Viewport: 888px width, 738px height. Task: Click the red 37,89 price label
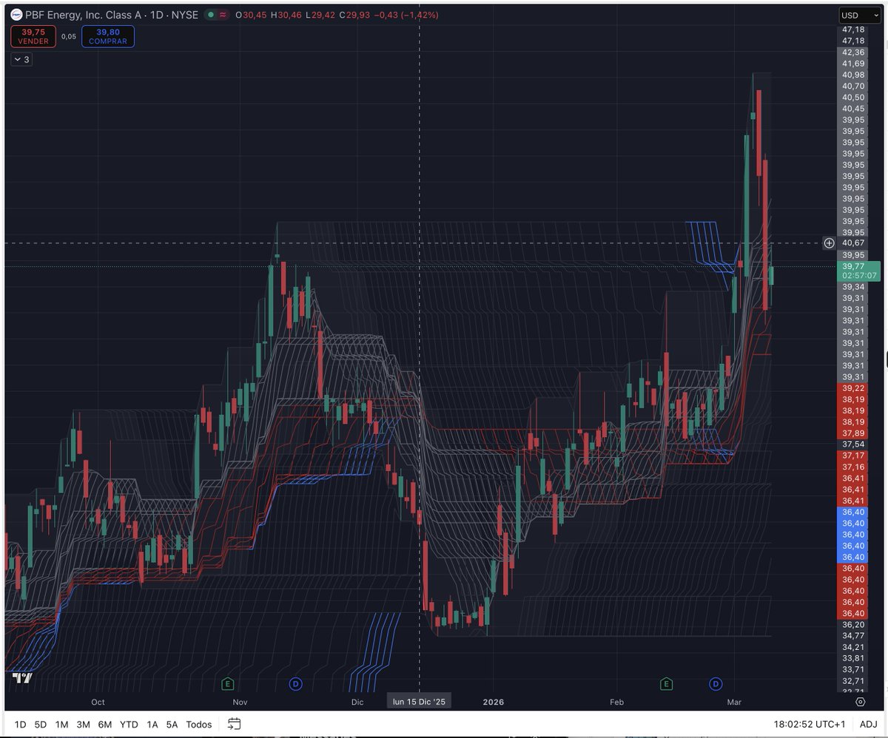click(x=853, y=433)
